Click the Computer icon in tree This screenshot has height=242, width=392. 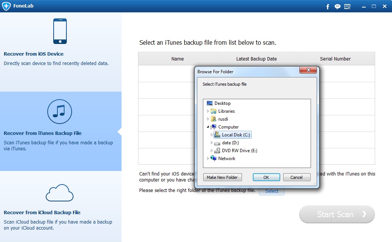tap(213, 127)
